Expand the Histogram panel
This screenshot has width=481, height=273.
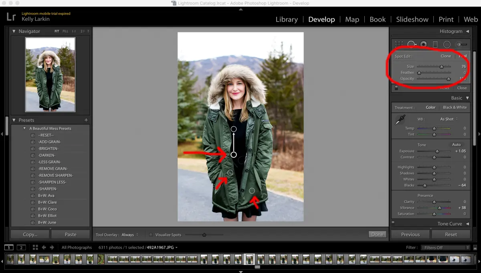[x=467, y=31]
